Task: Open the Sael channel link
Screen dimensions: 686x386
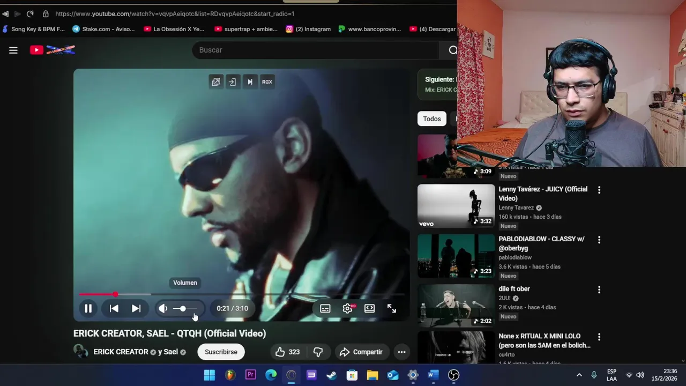Action: (x=170, y=352)
